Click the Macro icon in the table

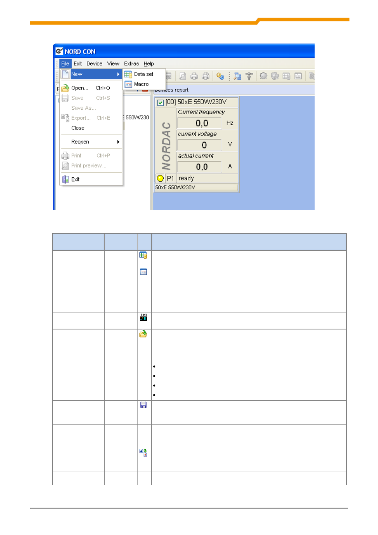(x=143, y=272)
